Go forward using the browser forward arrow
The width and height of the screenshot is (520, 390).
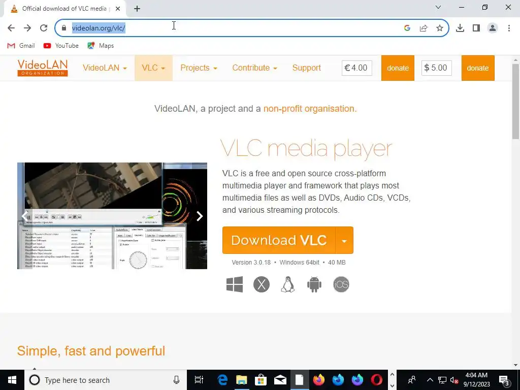pos(27,28)
